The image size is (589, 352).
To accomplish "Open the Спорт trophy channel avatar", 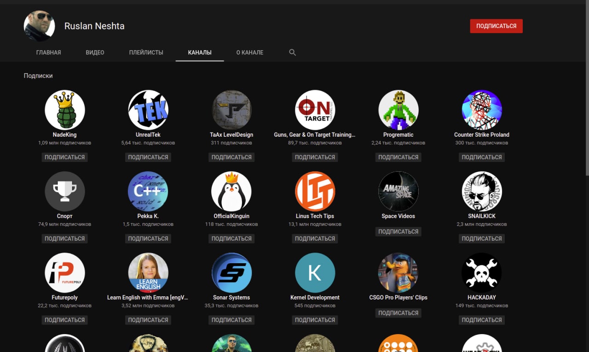I will click(65, 191).
